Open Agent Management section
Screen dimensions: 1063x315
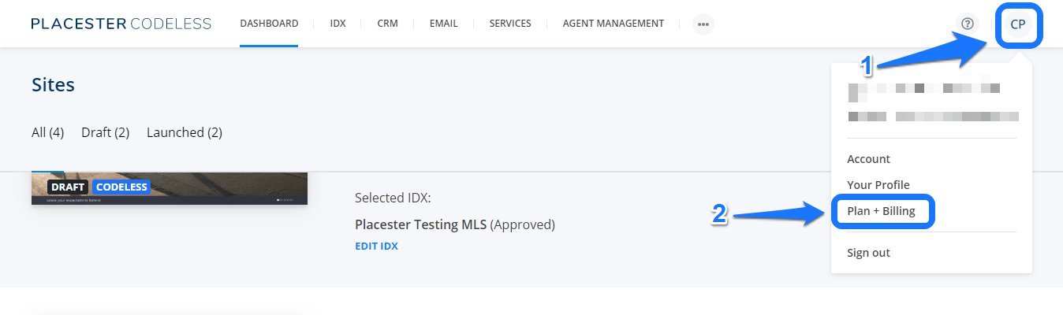click(614, 24)
